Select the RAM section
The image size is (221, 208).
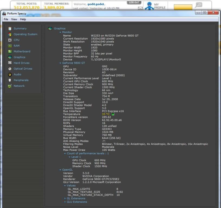17,46
